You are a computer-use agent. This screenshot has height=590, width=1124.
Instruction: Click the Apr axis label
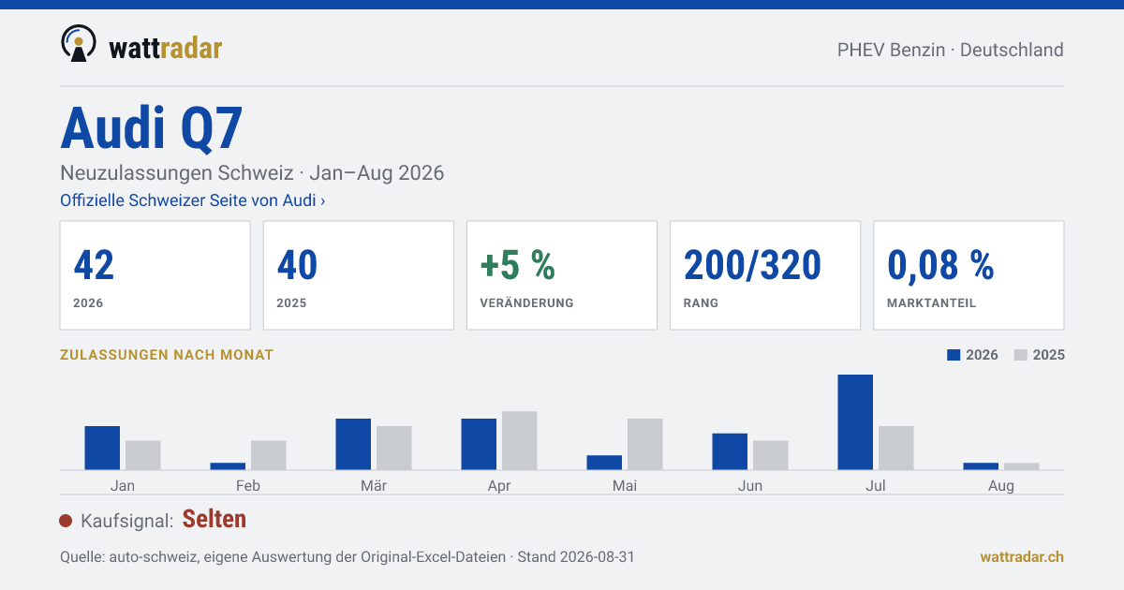[x=499, y=486]
